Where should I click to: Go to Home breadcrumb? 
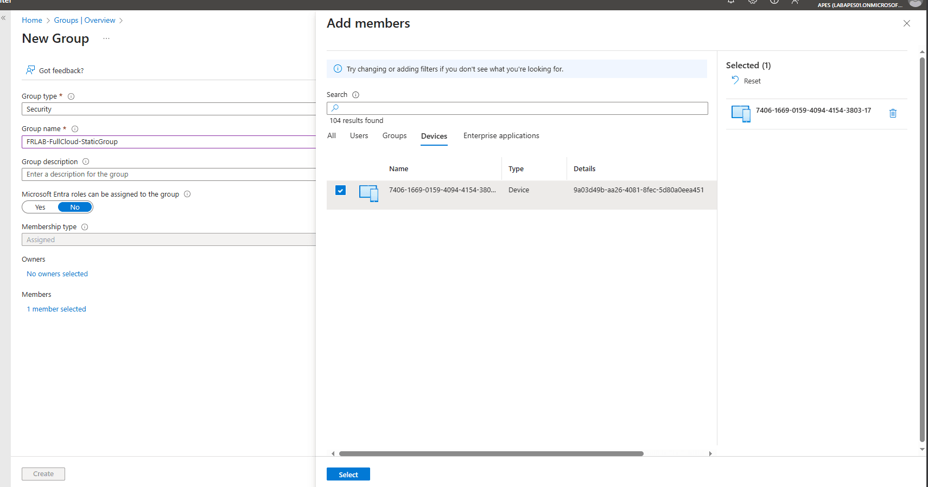coord(32,20)
